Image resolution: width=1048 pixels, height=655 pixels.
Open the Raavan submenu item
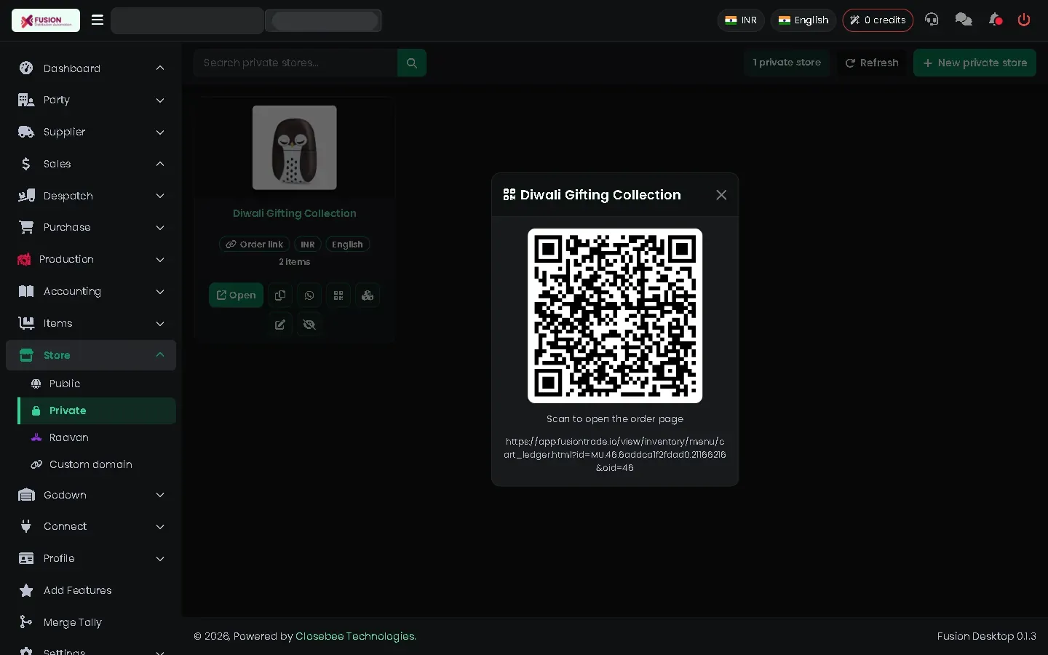point(97,437)
